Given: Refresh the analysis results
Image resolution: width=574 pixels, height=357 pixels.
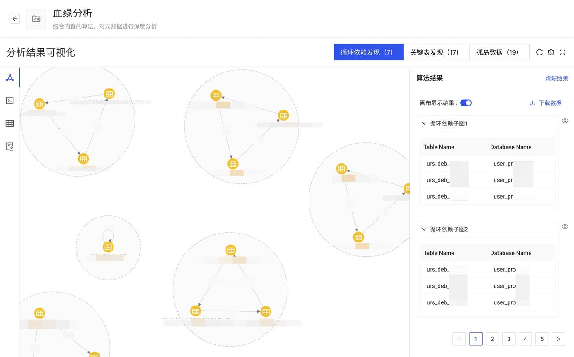Looking at the screenshot, I should click(x=539, y=52).
